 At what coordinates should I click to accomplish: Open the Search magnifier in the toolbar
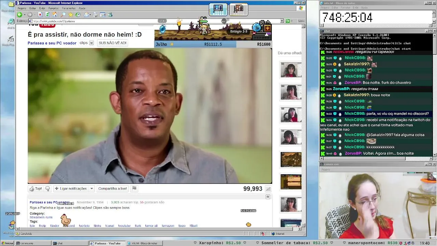[63, 15]
